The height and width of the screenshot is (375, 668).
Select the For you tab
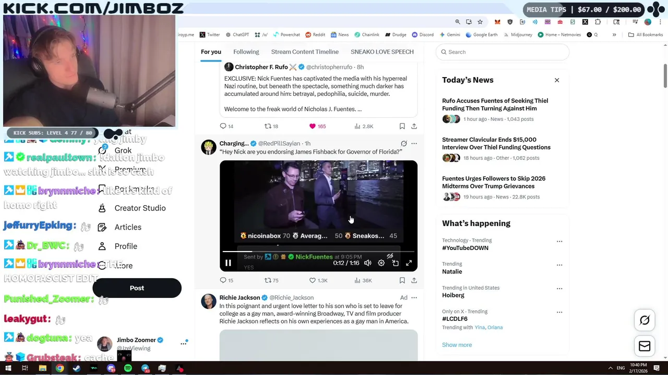tap(211, 52)
